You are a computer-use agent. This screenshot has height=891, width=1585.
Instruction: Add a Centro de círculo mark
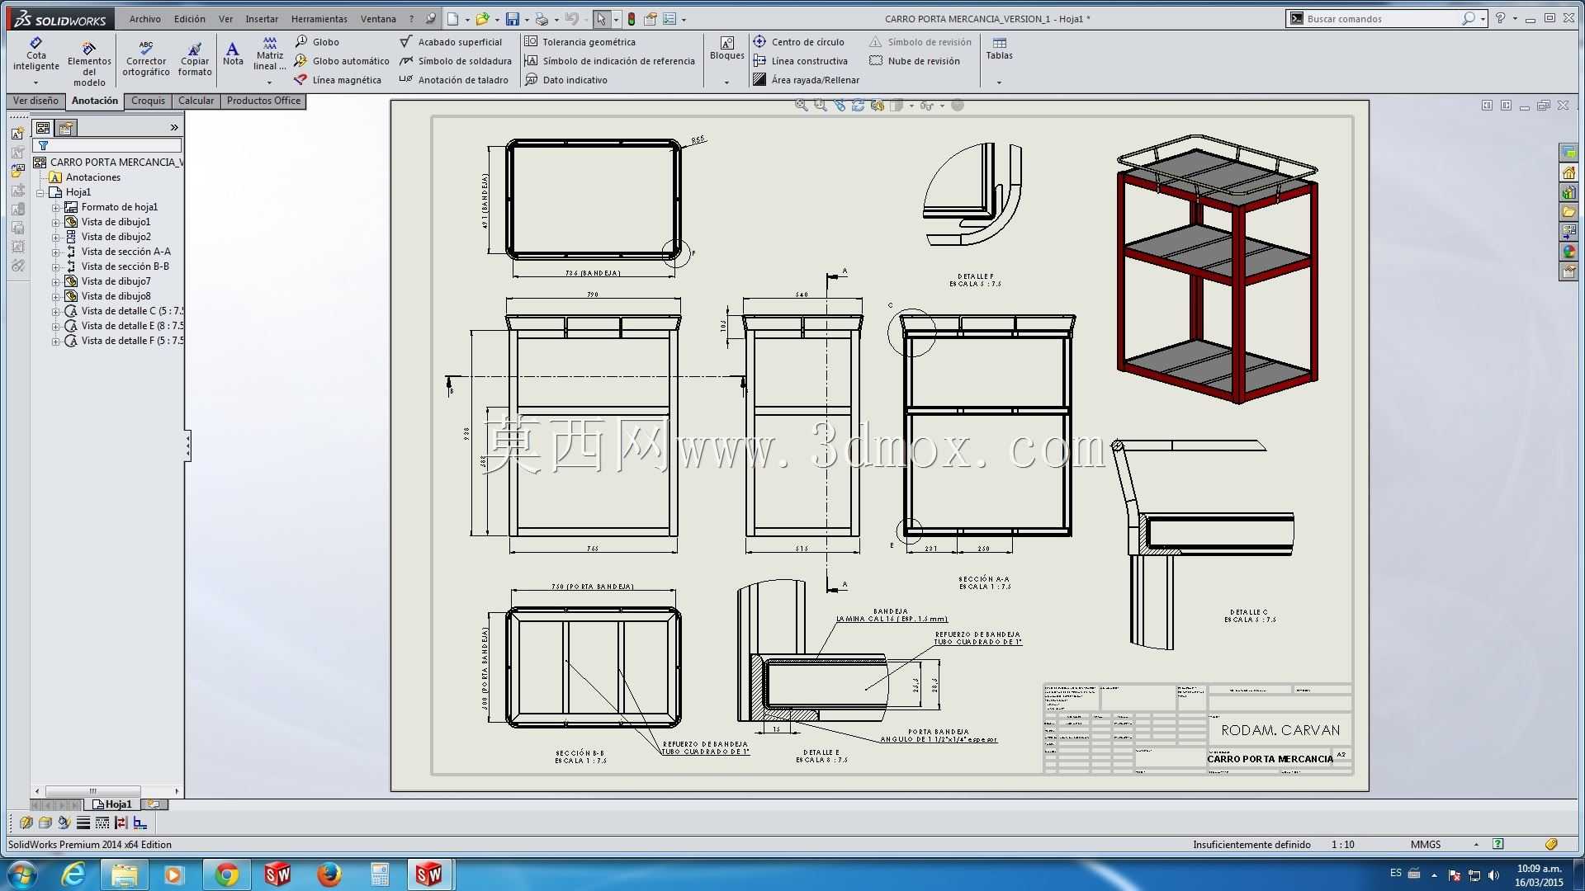point(799,42)
